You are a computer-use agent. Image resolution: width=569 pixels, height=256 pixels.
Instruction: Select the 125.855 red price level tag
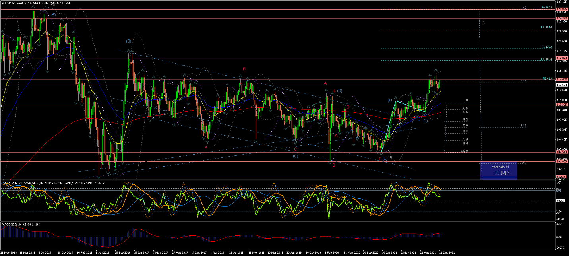click(x=562, y=9)
